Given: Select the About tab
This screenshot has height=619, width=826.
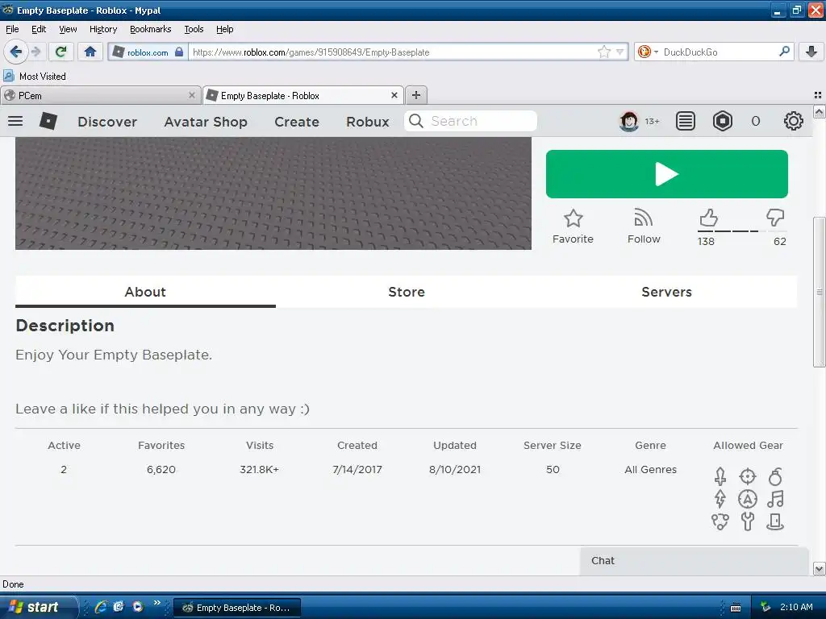Looking at the screenshot, I should tap(145, 292).
